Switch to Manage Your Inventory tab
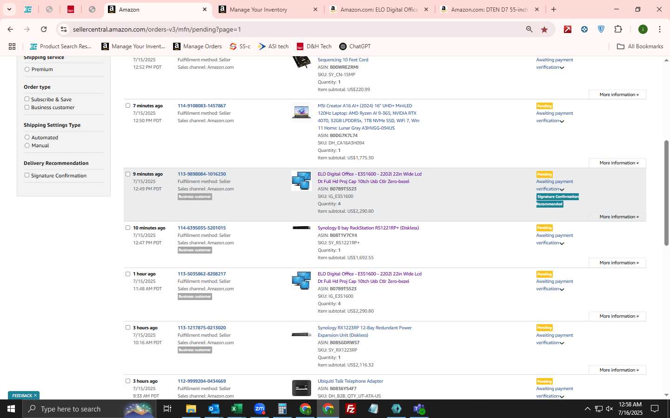Viewport: 670px width, 418px height. tap(268, 9)
